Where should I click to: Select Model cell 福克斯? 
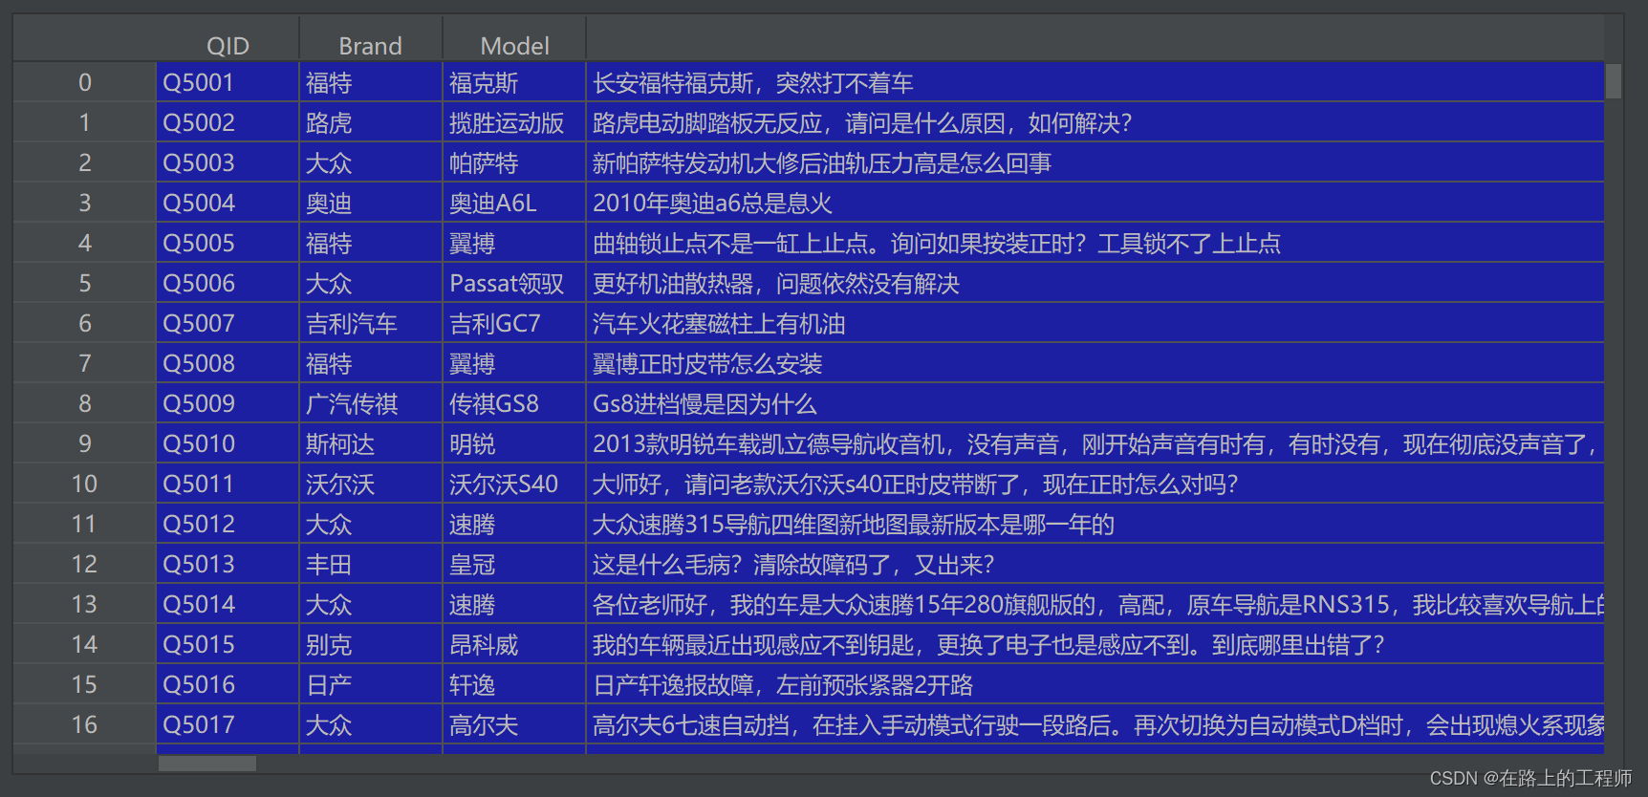point(514,83)
